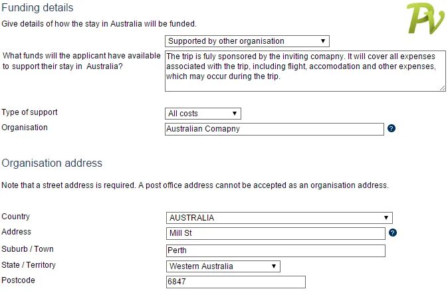Click the Organisation field containing Australian Comapny
This screenshot has height=291, width=448.
275,129
